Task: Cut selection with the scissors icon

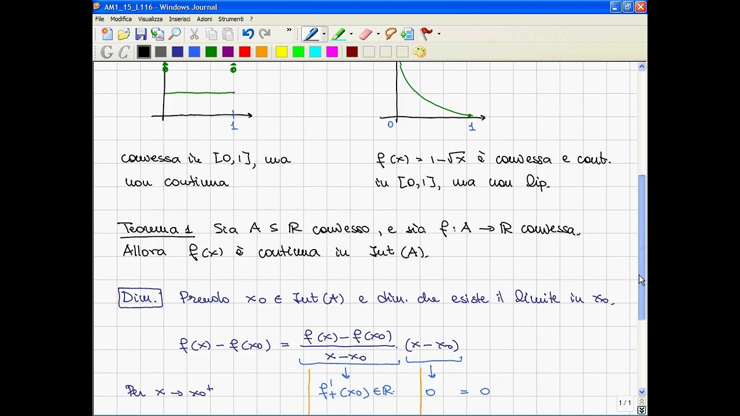Action: (x=194, y=34)
